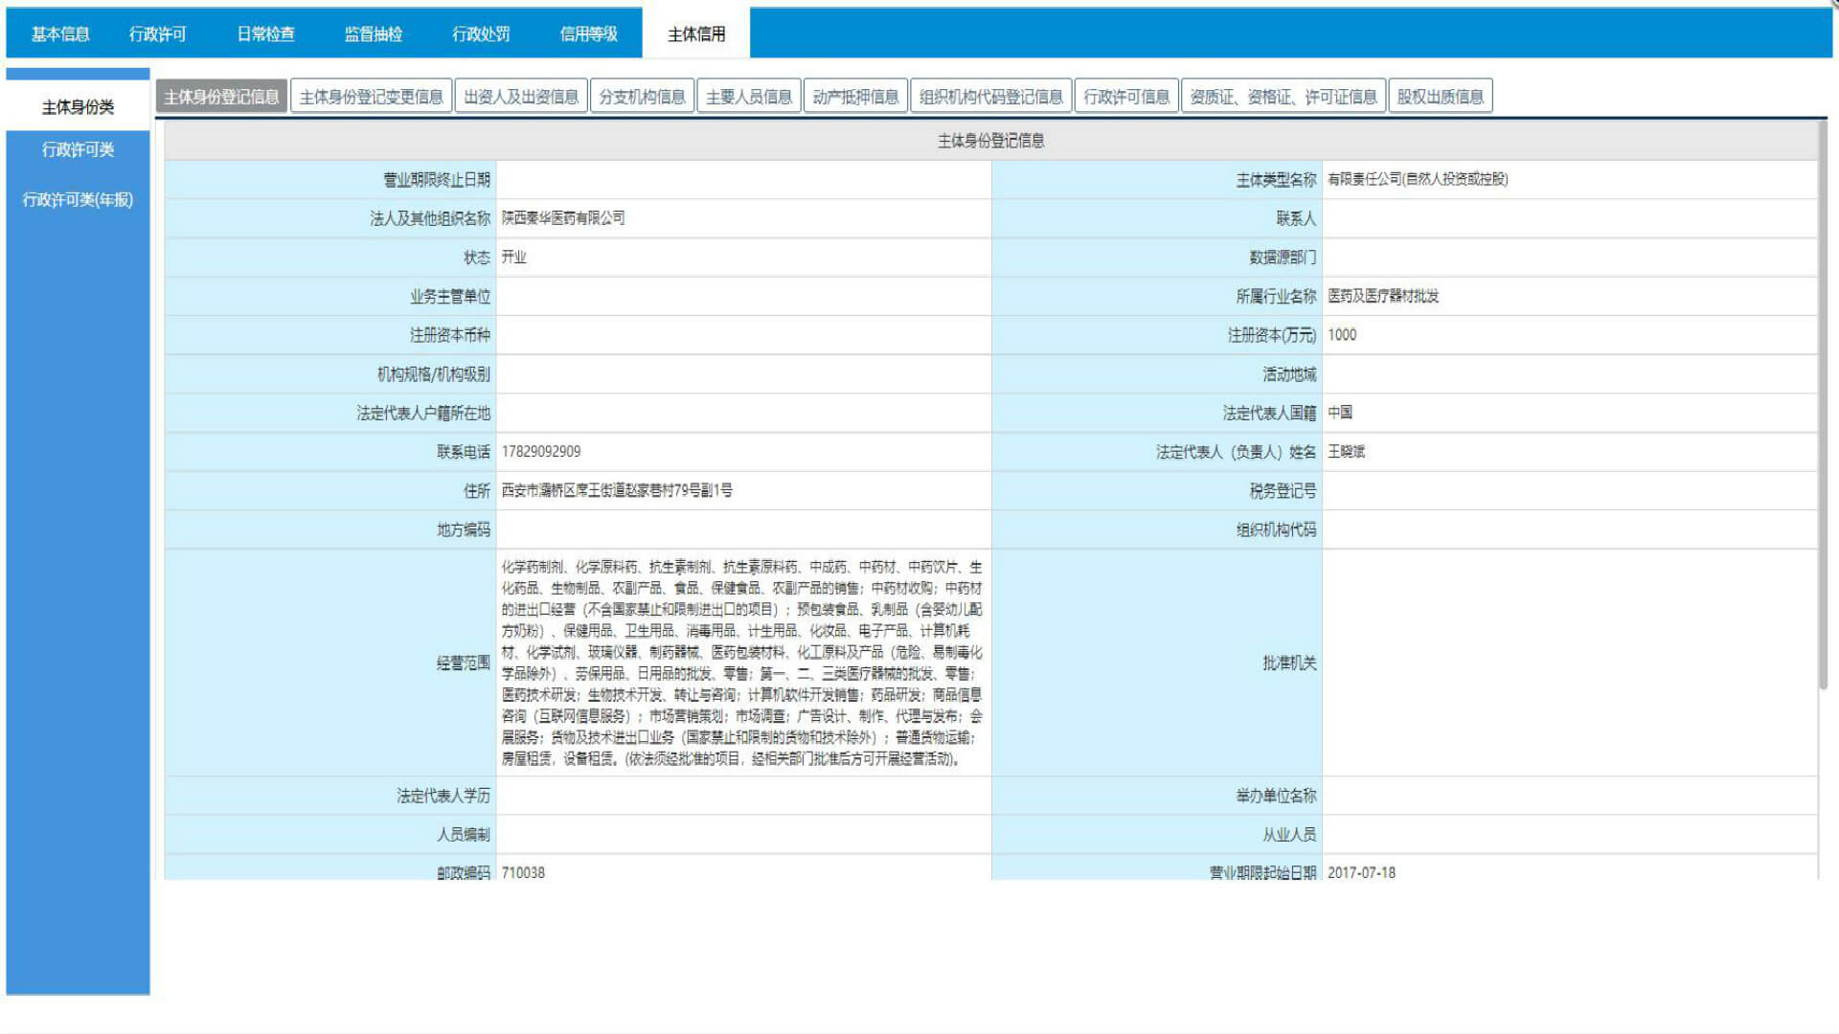
Task: Click the 业务主管单位 label
Action: (x=450, y=297)
